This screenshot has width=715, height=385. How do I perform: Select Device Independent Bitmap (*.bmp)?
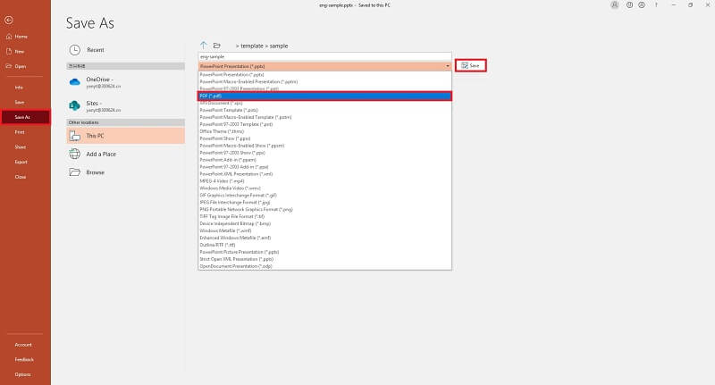tap(324, 223)
